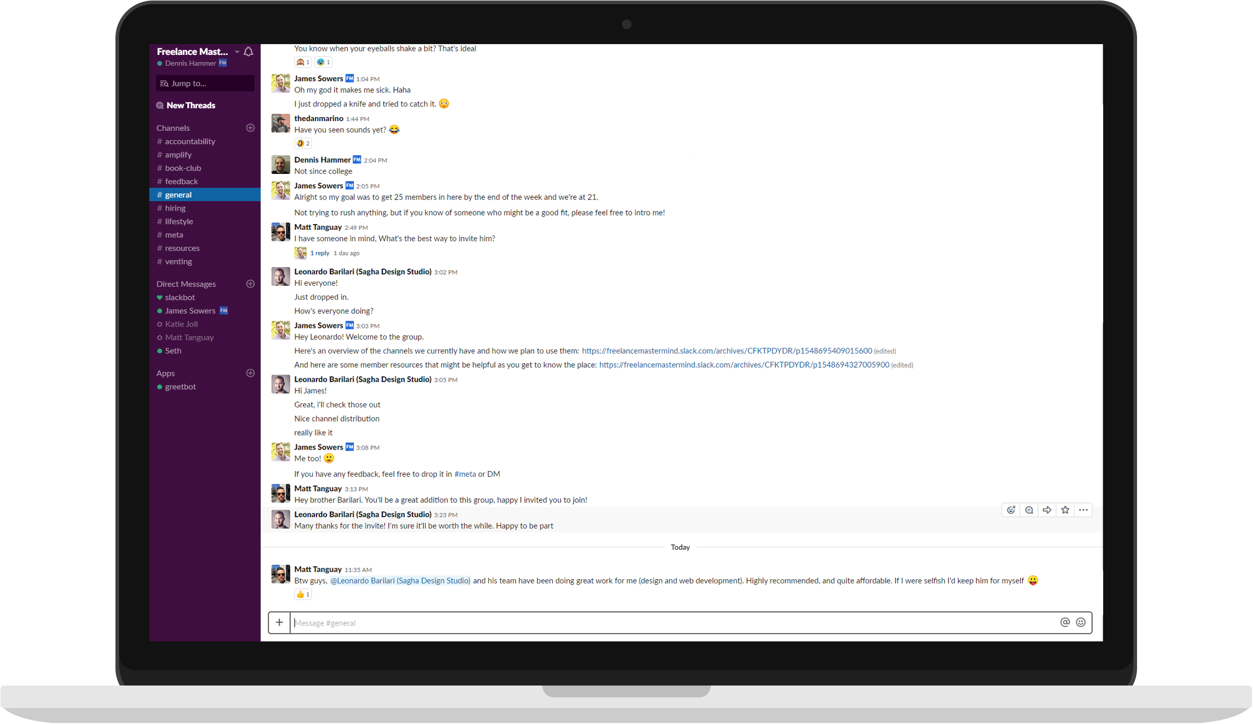The image size is (1253, 724).
Task: Toggle the thumbs up reaction on Matt's message
Action: pos(303,595)
